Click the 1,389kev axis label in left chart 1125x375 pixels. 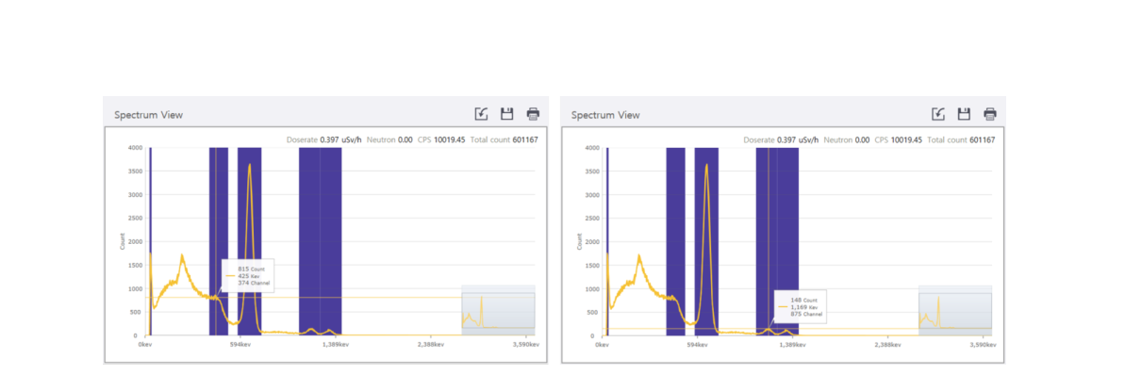coord(335,345)
